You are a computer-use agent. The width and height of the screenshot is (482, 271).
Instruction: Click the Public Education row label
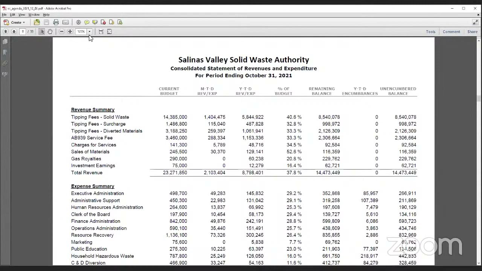pos(89,249)
